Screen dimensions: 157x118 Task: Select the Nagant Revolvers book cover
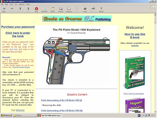click(x=135, y=105)
